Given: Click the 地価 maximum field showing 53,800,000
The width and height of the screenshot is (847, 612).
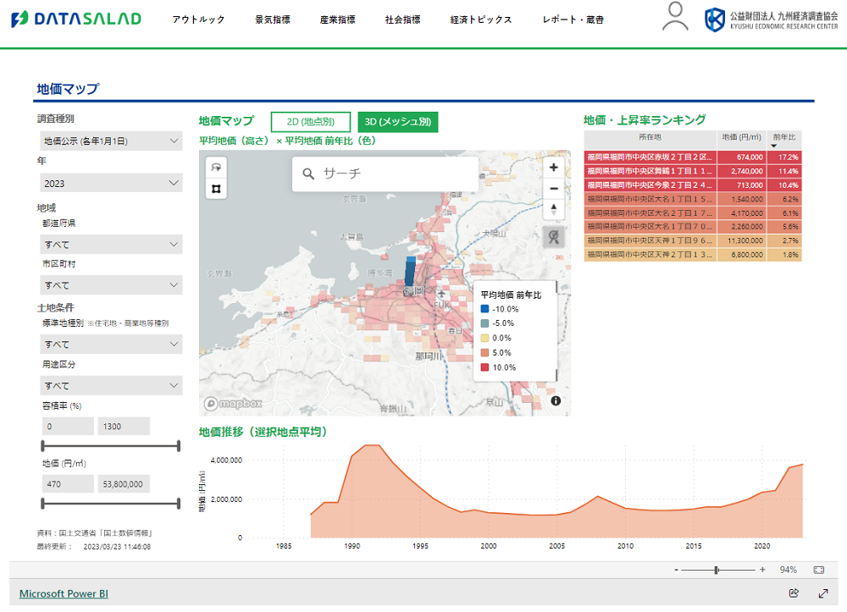Looking at the screenshot, I should [124, 484].
